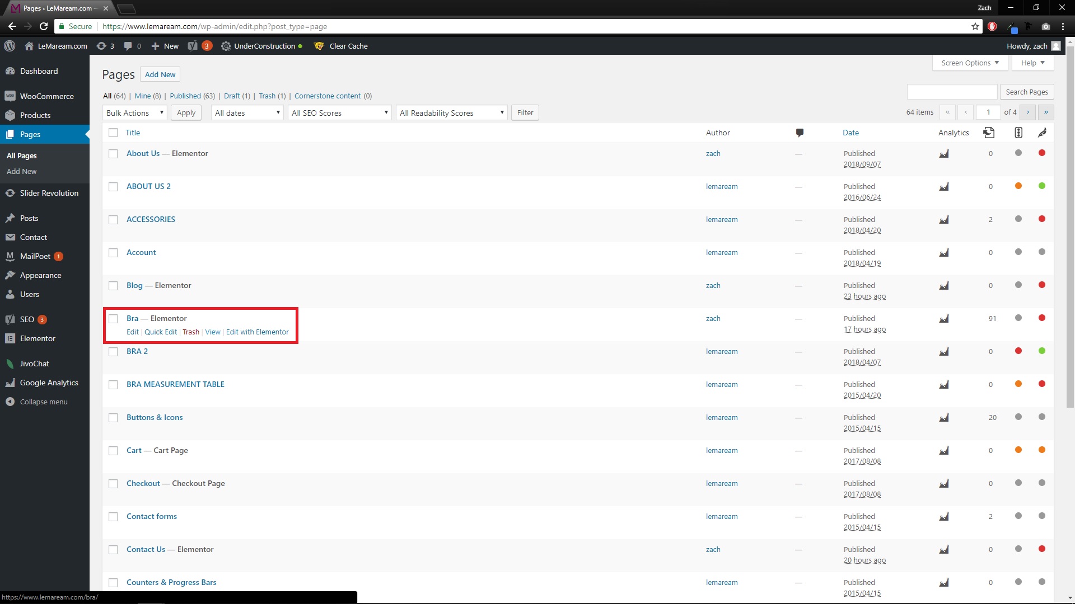Click the Readability score column header icon
The width and height of the screenshot is (1075, 604).
(1042, 133)
